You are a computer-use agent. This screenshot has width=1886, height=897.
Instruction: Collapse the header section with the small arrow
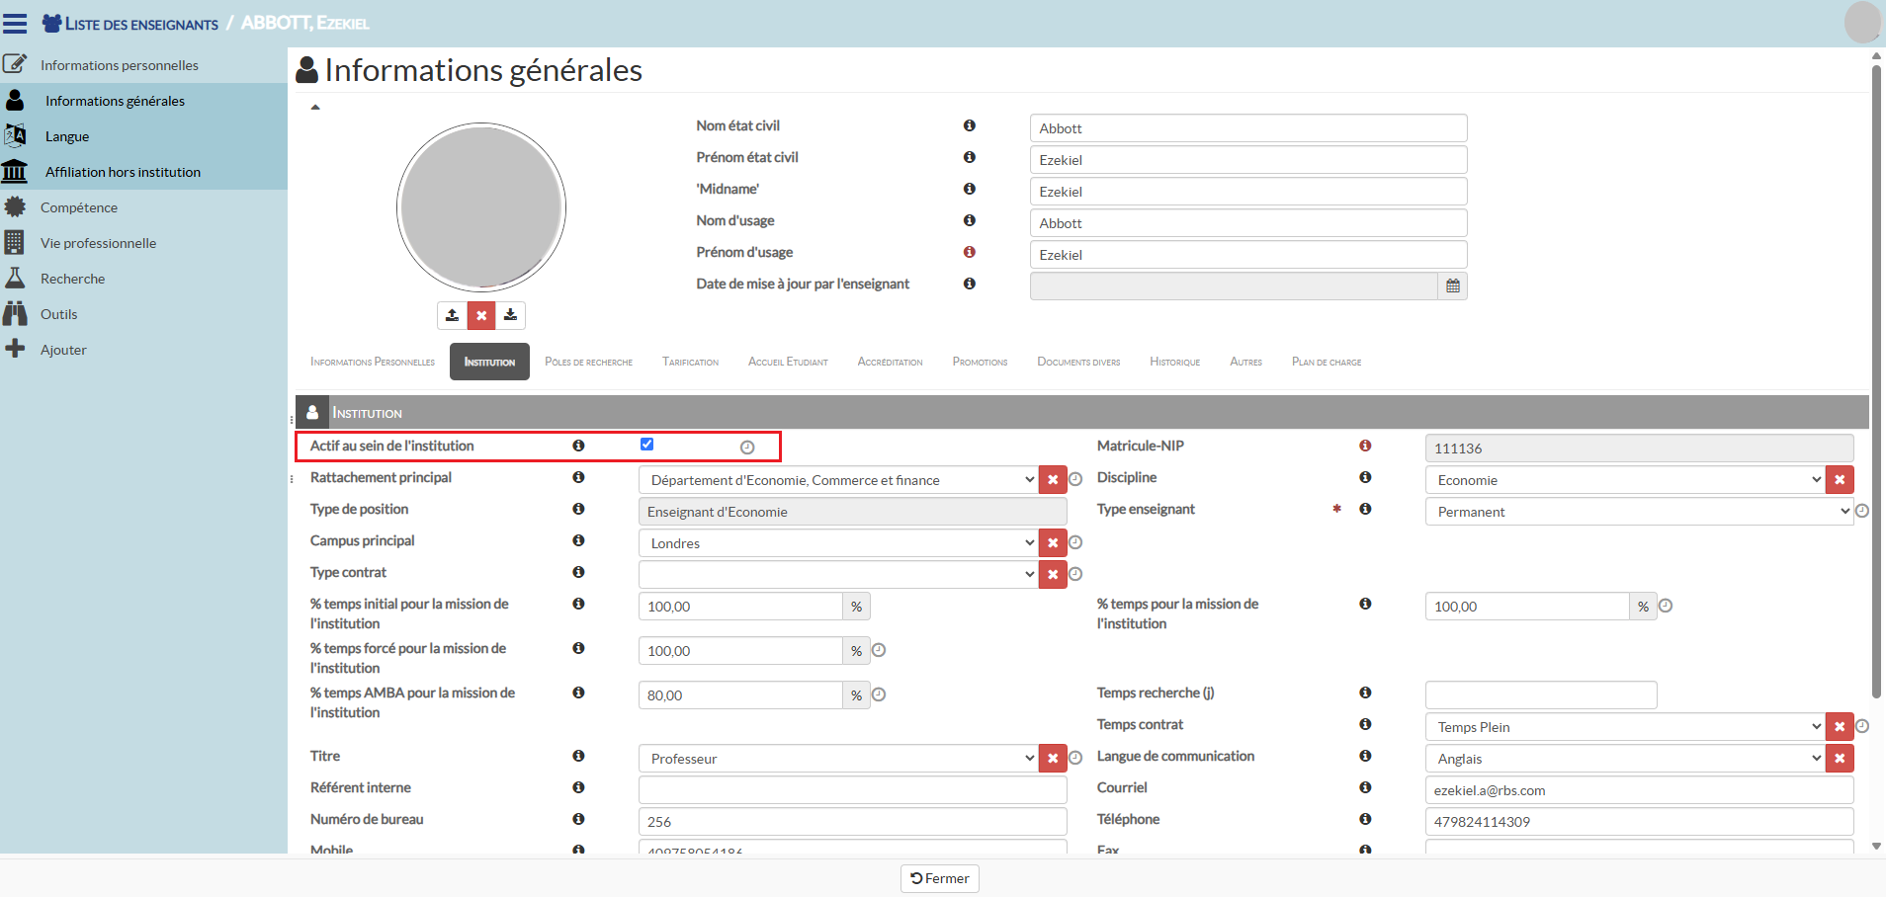coord(315,107)
